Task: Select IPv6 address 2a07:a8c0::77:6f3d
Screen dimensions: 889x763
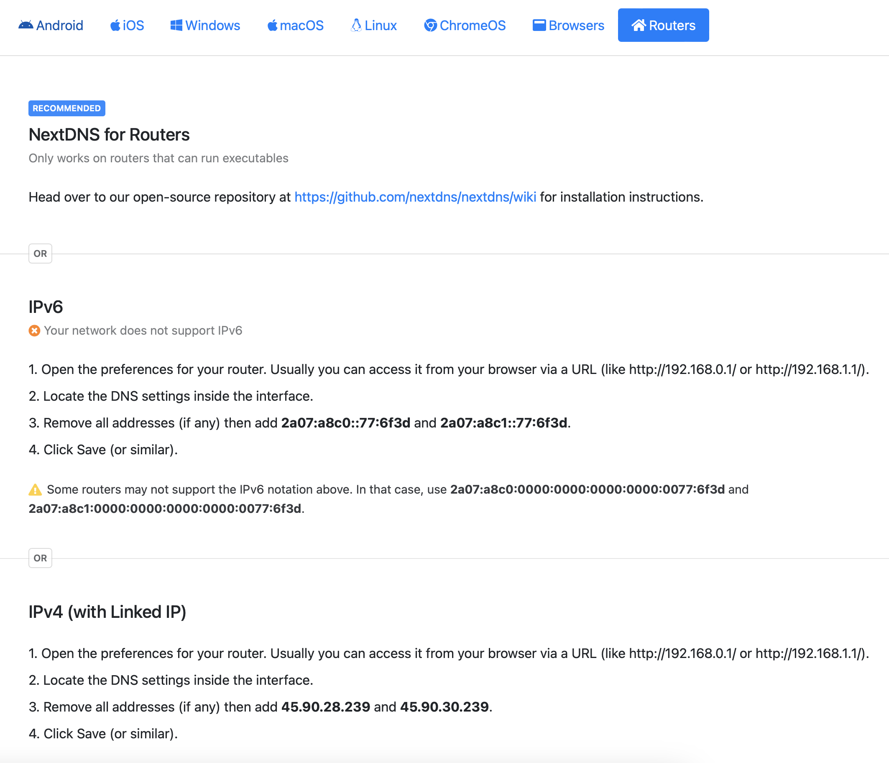Action: click(x=346, y=422)
